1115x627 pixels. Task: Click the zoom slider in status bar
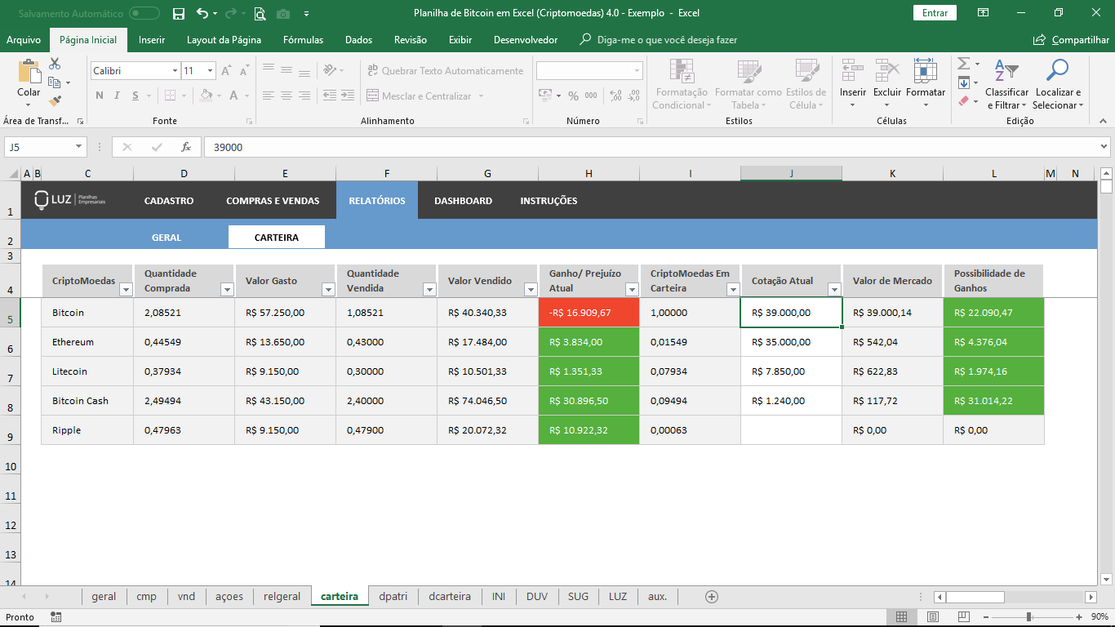(1028, 617)
